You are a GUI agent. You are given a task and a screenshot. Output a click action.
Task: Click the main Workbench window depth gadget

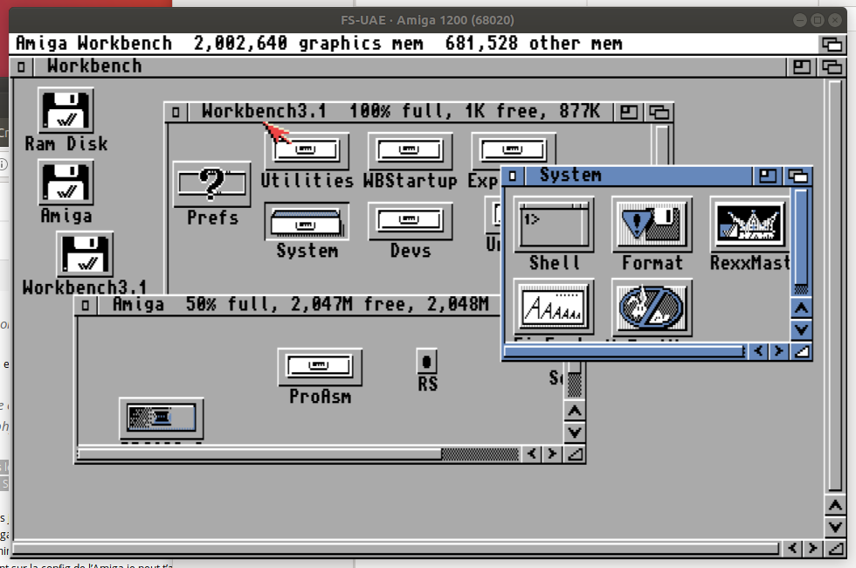pyautogui.click(x=832, y=66)
